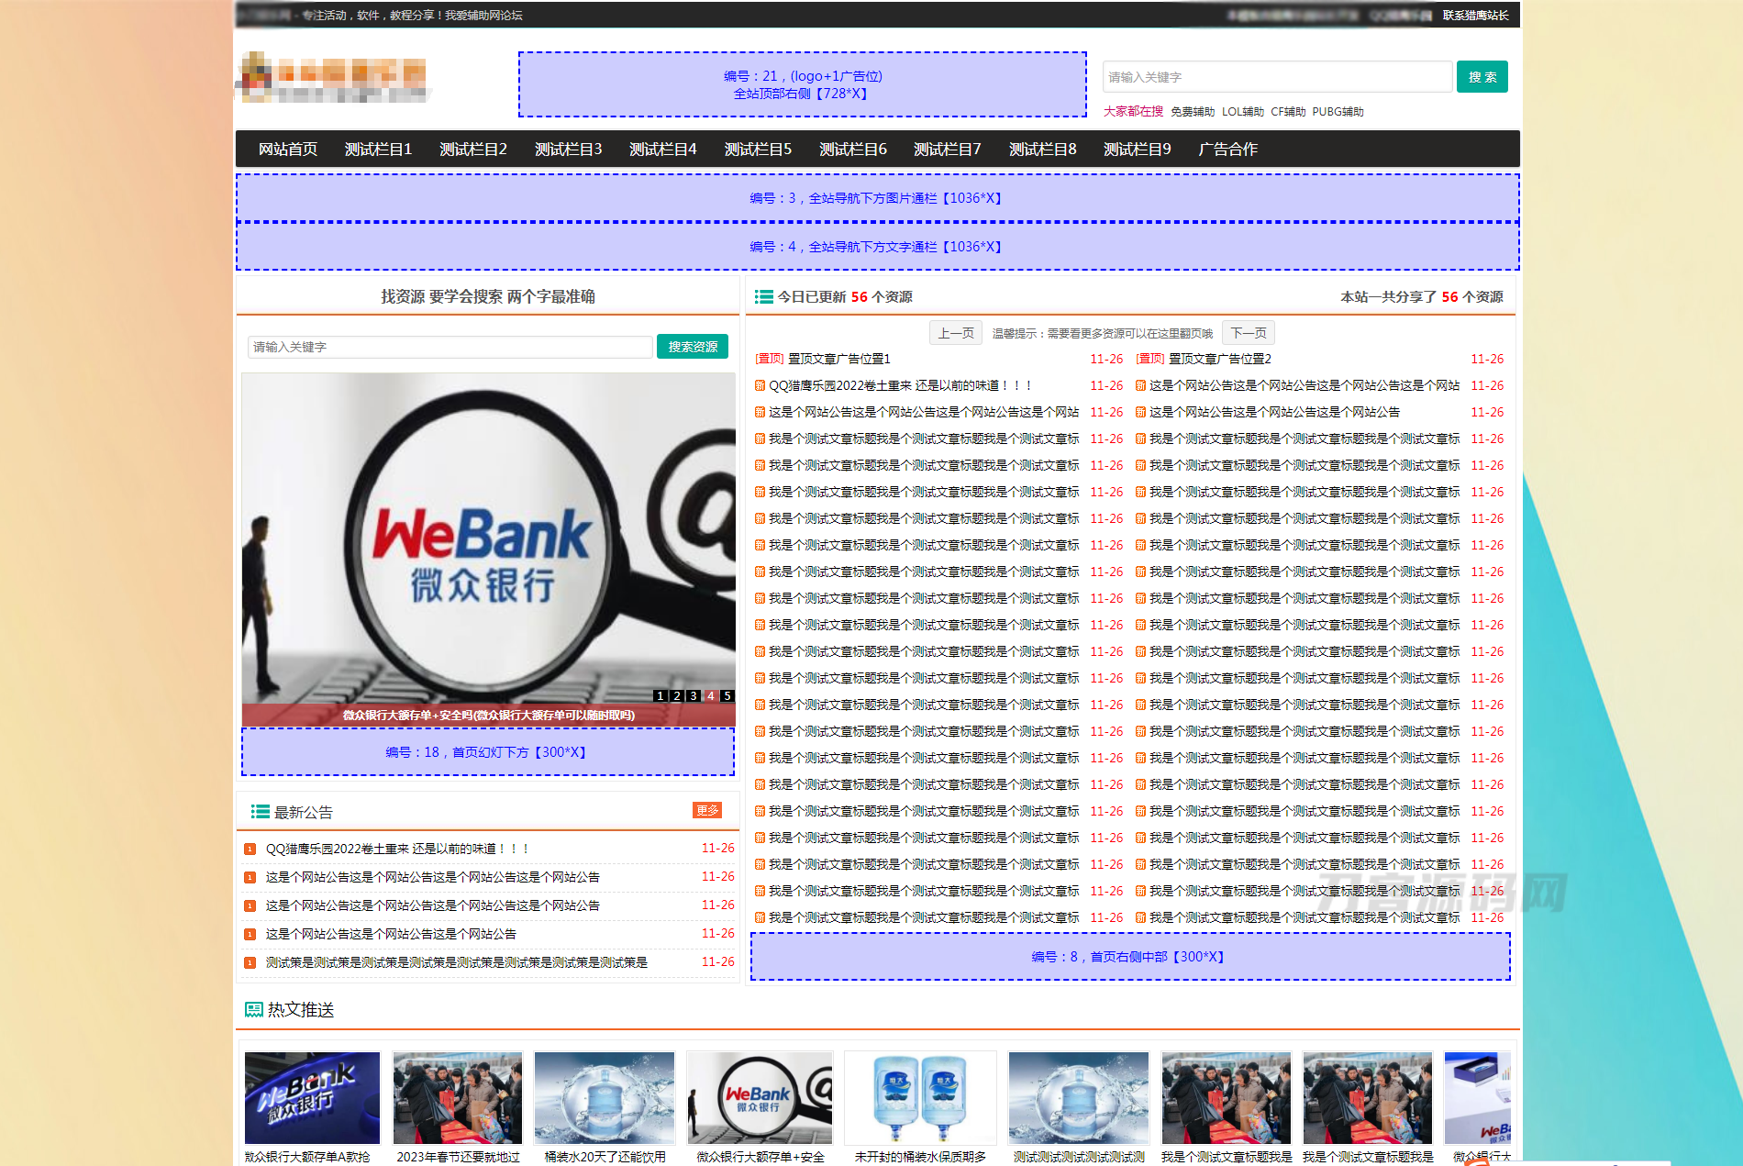The image size is (1743, 1166).
Task: Click the 置顶 tag before 置顶文章广告位置1
Action: (x=768, y=359)
